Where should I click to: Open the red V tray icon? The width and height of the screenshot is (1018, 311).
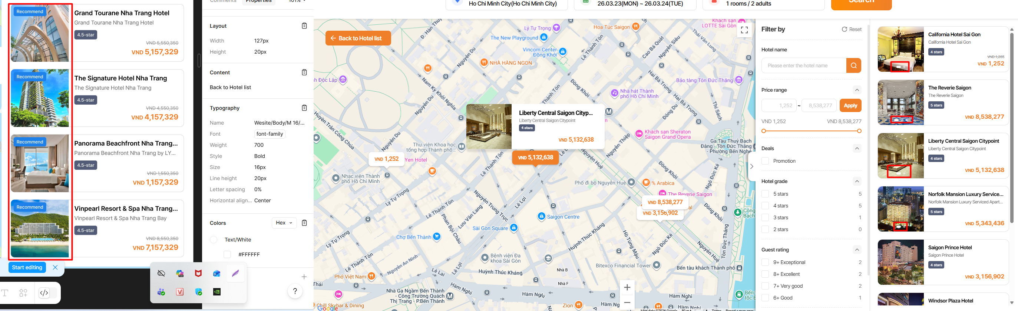pos(180,292)
